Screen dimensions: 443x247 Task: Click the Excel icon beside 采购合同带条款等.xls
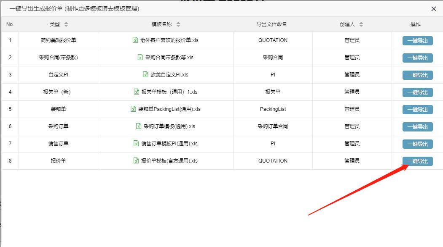pos(140,58)
